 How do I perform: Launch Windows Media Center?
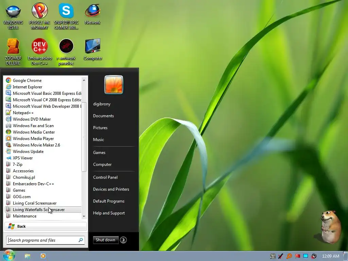click(43, 132)
